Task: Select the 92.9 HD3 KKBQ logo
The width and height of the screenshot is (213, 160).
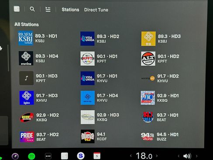Action: [x=88, y=117]
